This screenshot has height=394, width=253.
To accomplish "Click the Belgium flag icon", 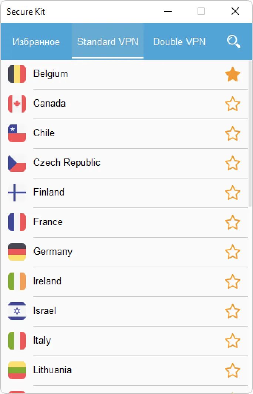I will 17,74.
